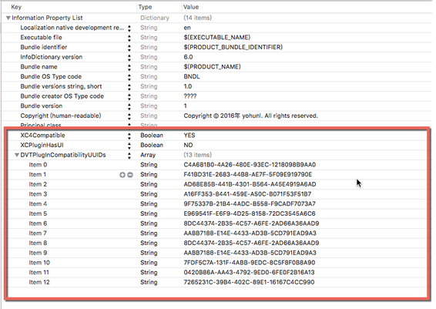Screen dimensions: 436x309
Task: Select the YES value of XC4Compatible
Action: click(189, 136)
